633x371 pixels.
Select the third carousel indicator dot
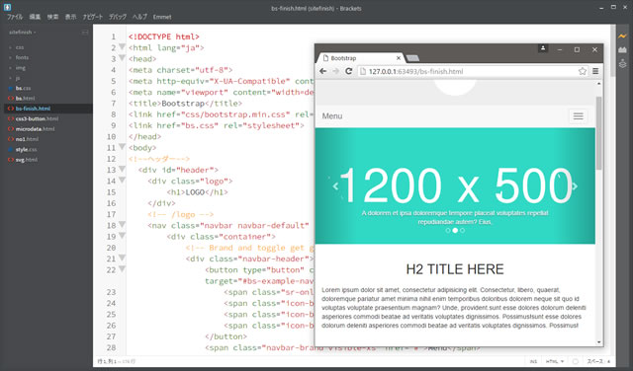click(462, 231)
